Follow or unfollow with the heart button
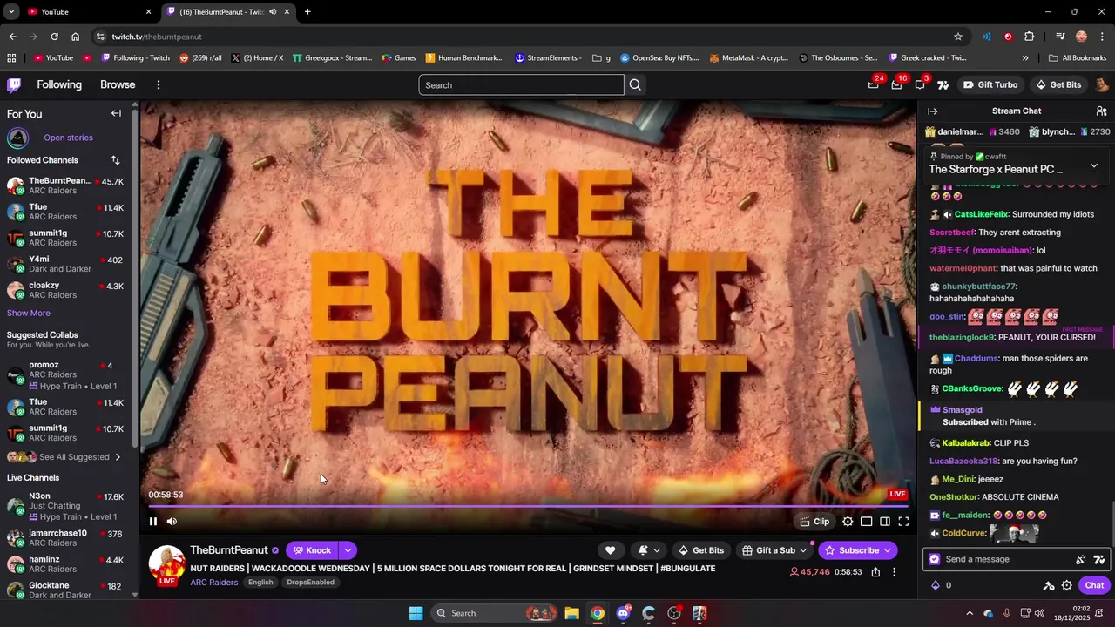This screenshot has height=627, width=1115. click(x=610, y=550)
